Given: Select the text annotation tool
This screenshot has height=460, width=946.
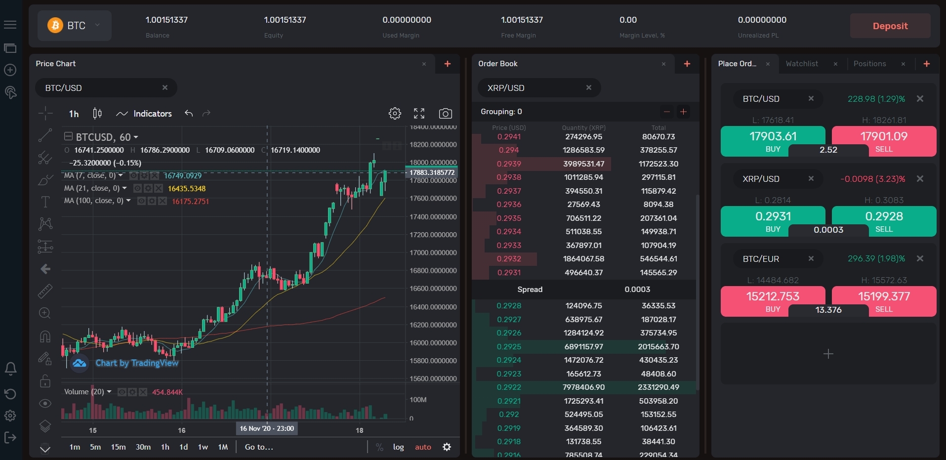Looking at the screenshot, I should click(x=45, y=202).
